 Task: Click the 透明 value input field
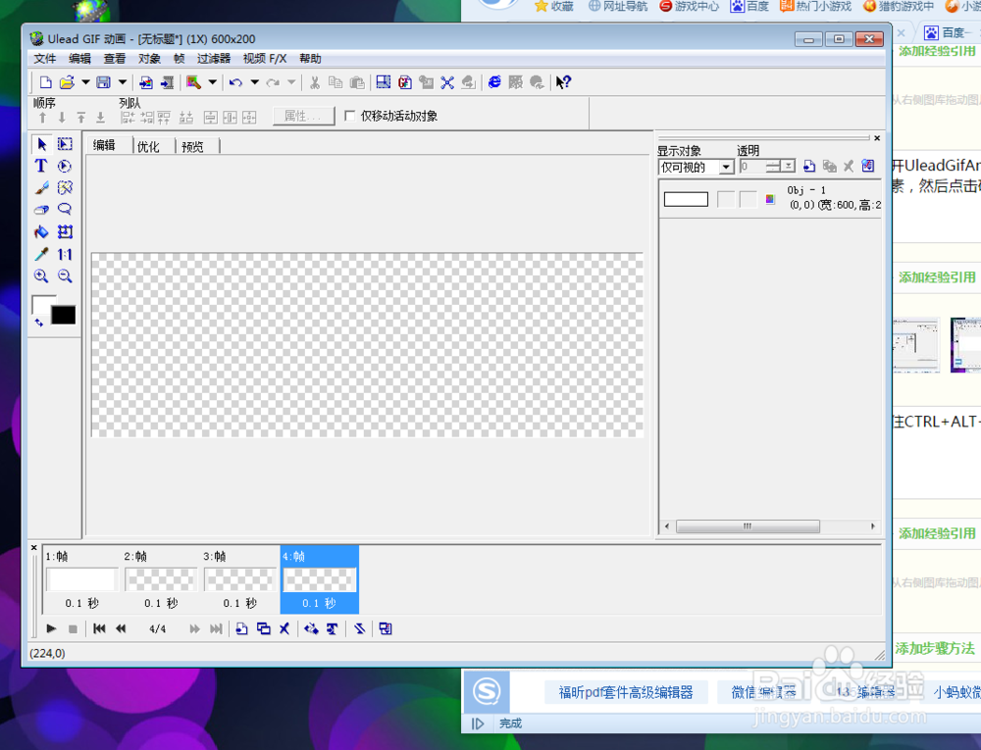[x=752, y=167]
